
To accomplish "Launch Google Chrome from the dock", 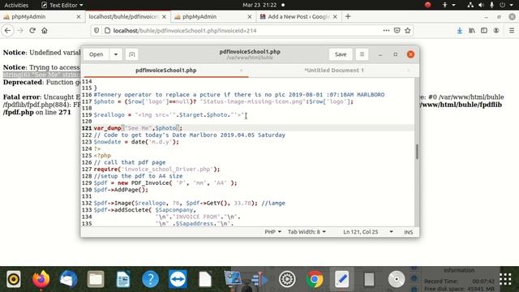I will [315, 279].
